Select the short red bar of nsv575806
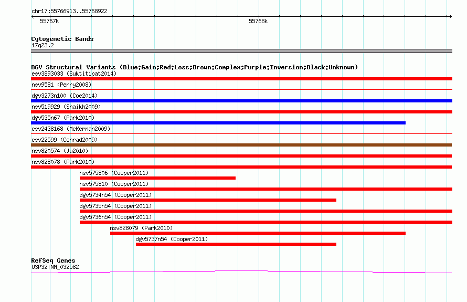 click(x=157, y=178)
